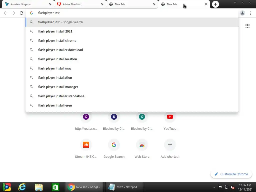Show hidden tray icons arrow
Image resolution: width=256 pixels, height=192 pixels.
click(214, 187)
